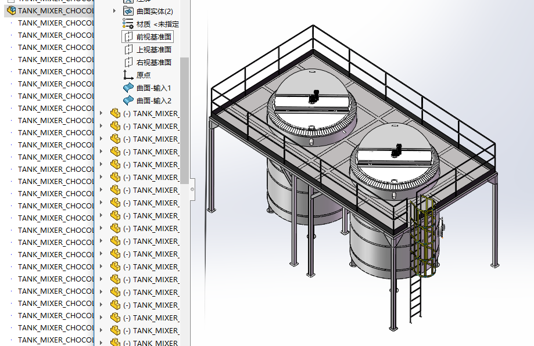Click the feature tree panel collapse handle
The width and height of the screenshot is (534, 346).
pyautogui.click(x=192, y=189)
